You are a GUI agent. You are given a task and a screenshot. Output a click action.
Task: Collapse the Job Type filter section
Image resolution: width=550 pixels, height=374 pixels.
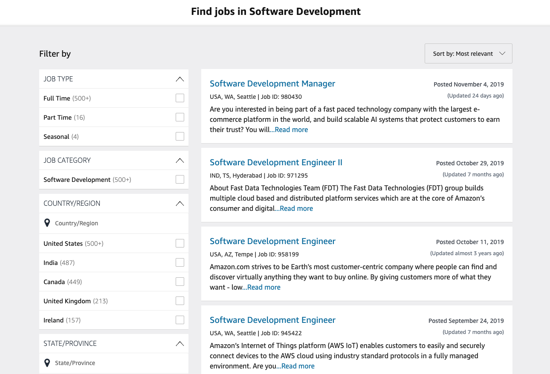click(x=180, y=79)
